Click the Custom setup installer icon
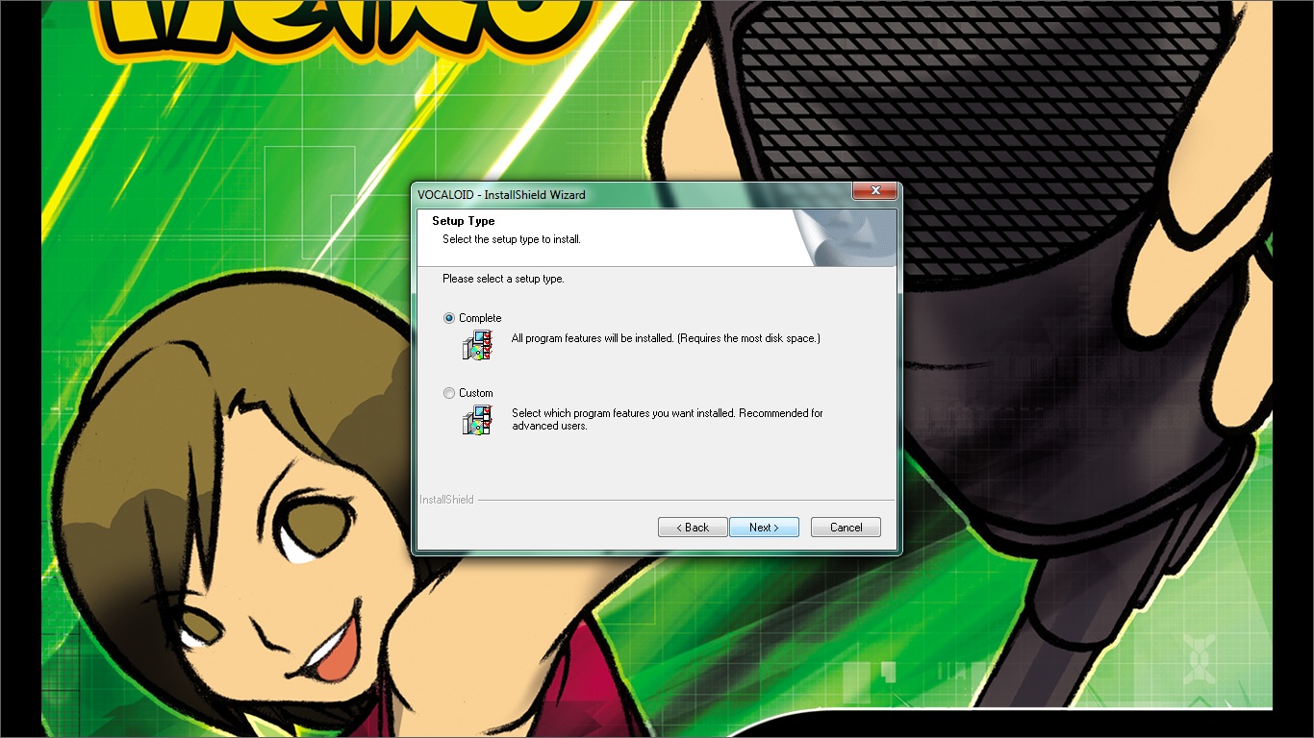 pos(477,420)
